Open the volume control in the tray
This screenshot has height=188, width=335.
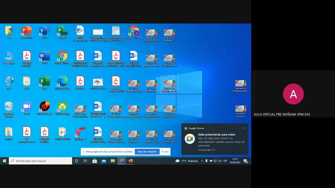(x=220, y=161)
